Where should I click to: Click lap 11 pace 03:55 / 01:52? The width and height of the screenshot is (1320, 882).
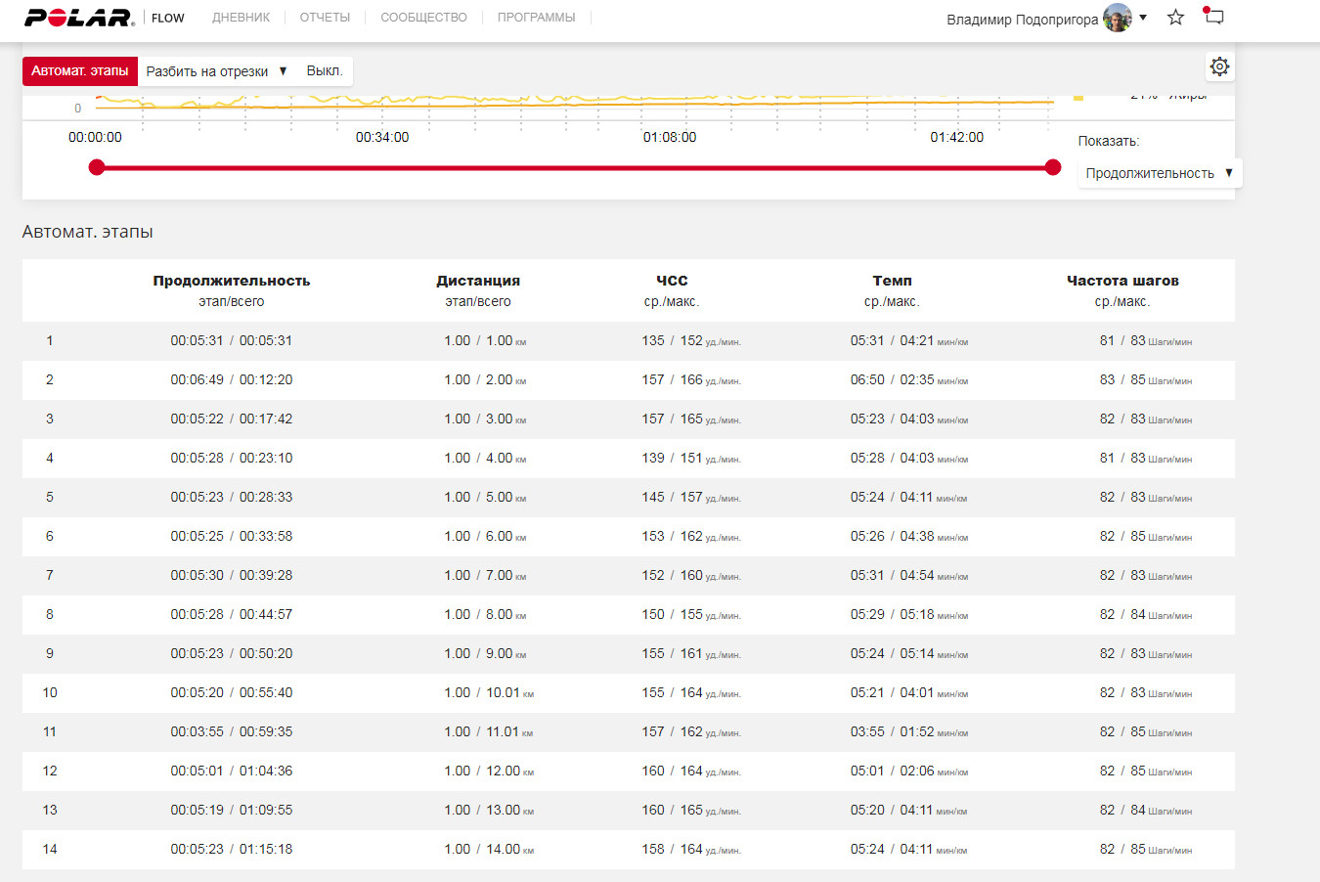908,731
